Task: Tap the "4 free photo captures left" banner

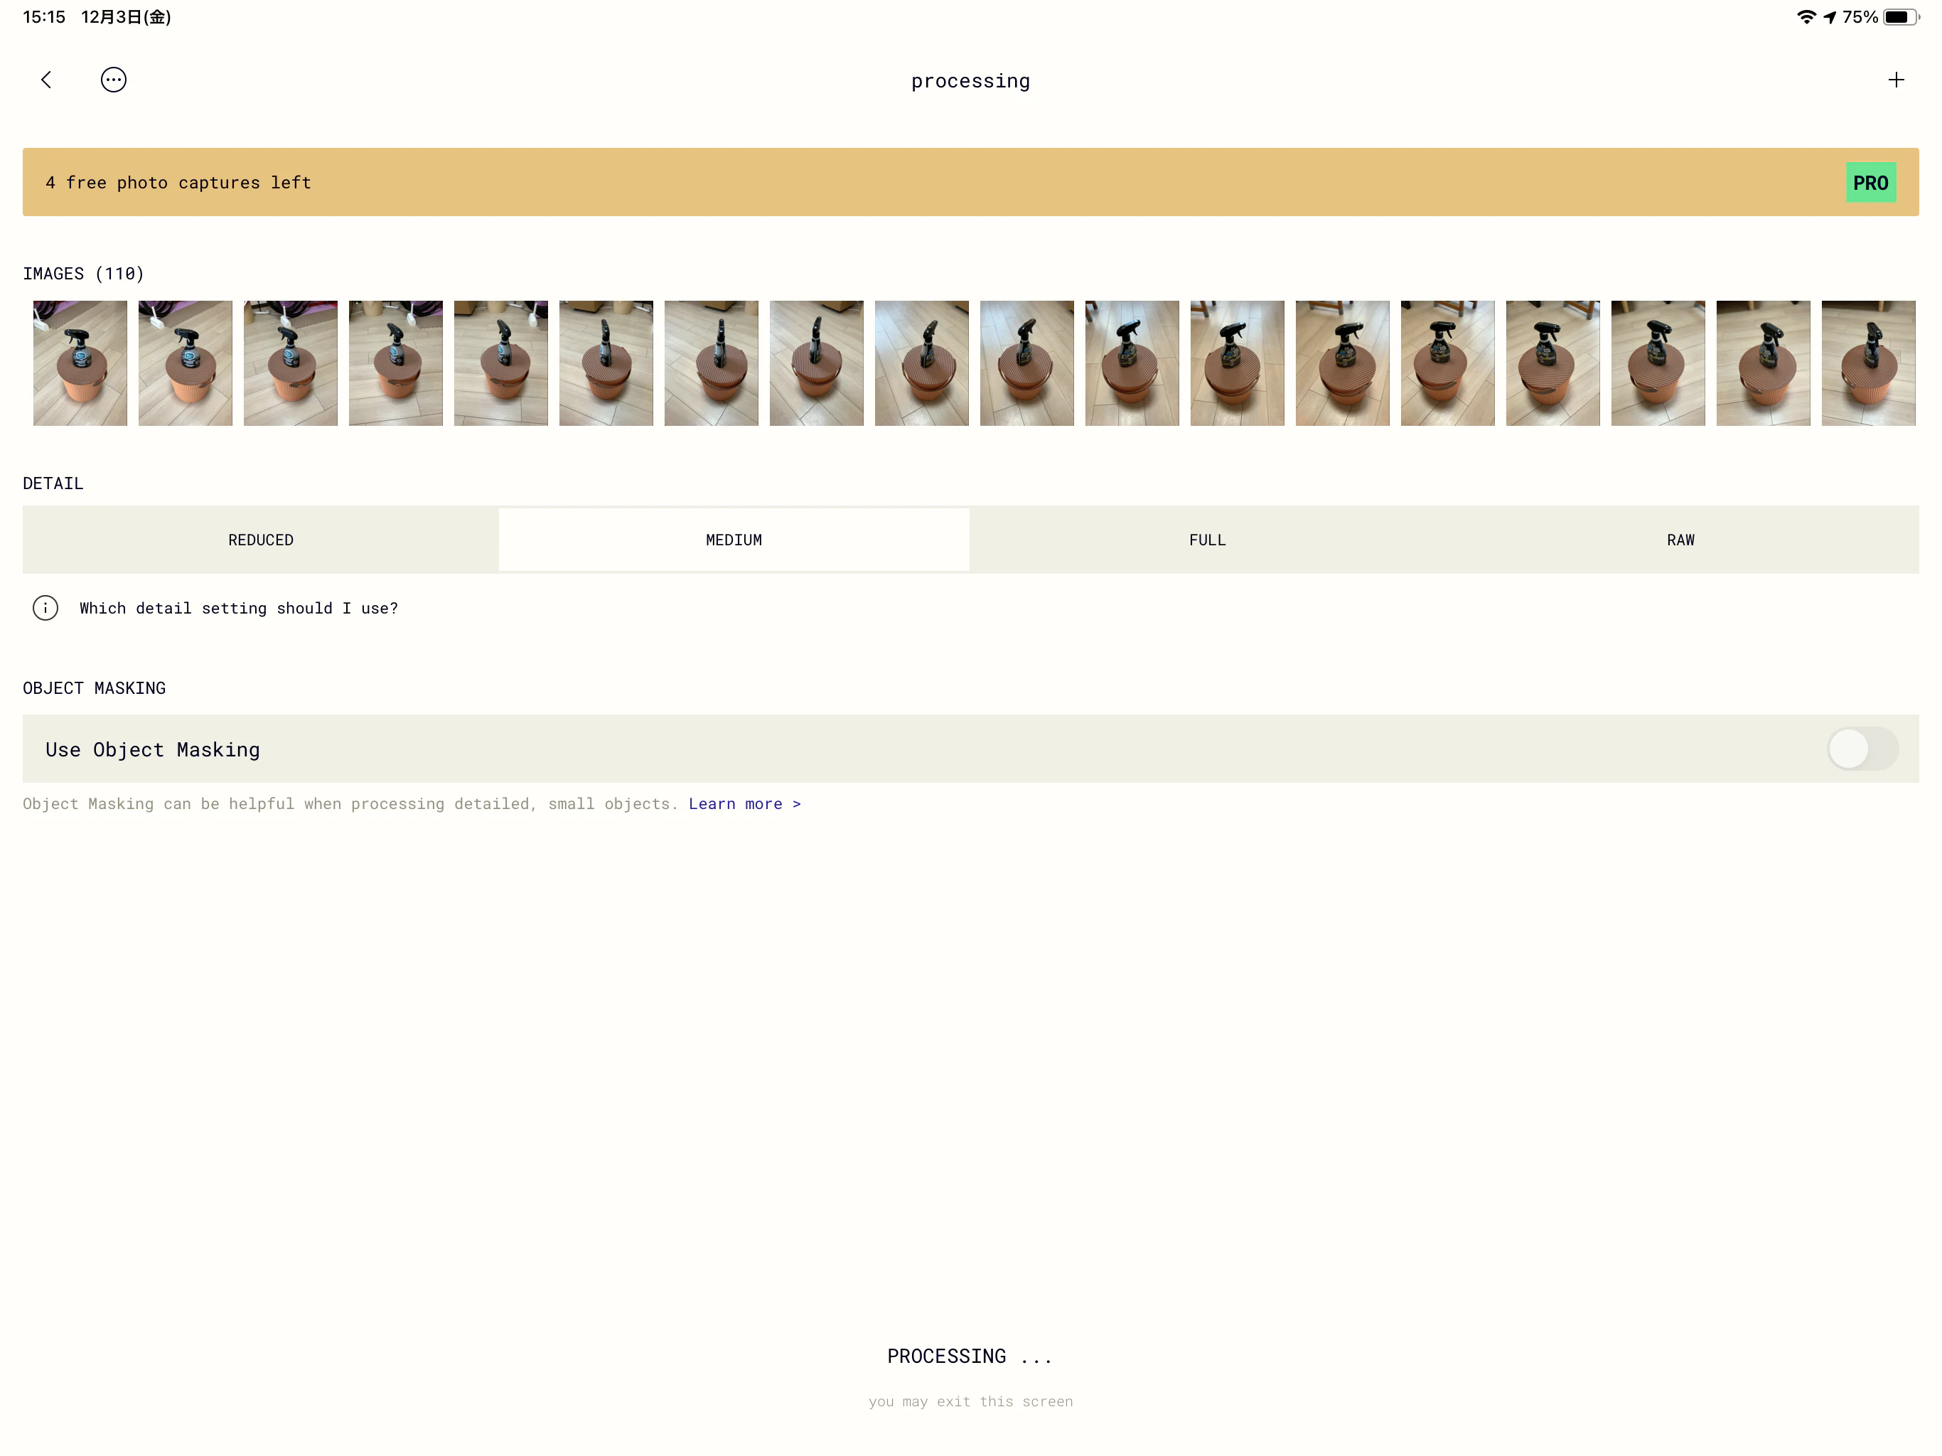Action: [x=177, y=182]
